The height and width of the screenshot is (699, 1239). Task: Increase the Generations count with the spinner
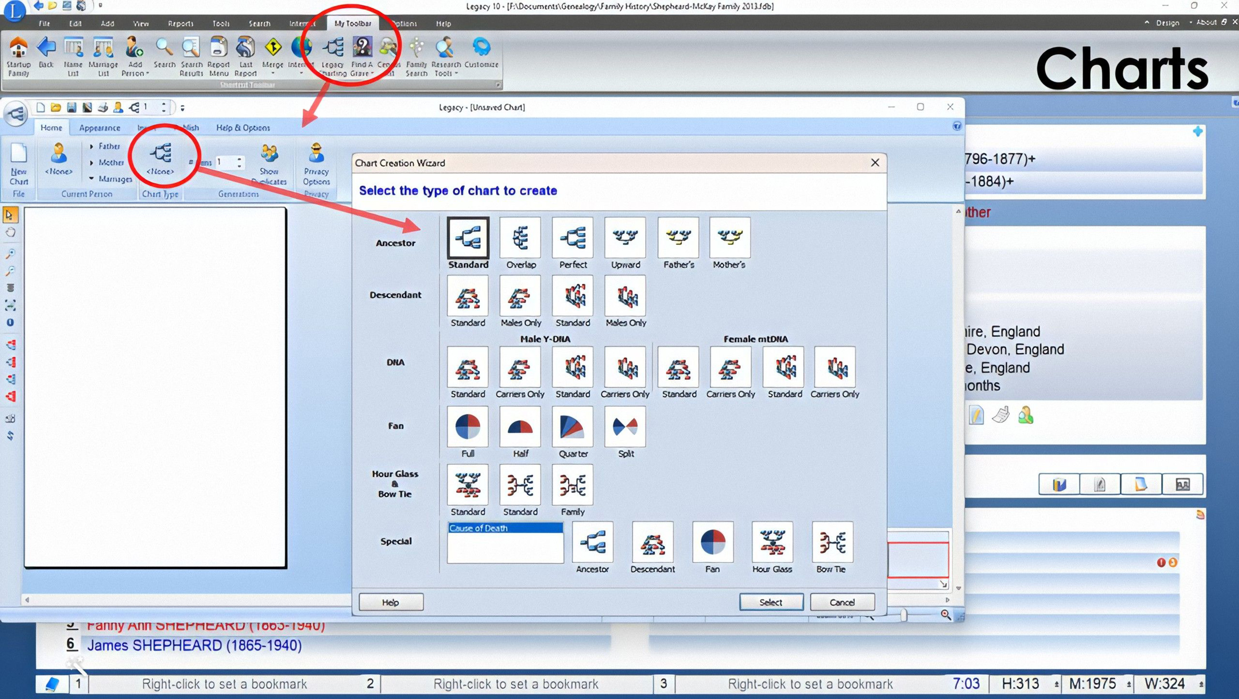pos(239,159)
